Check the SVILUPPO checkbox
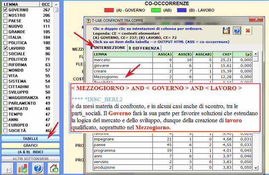 pos(5,92)
